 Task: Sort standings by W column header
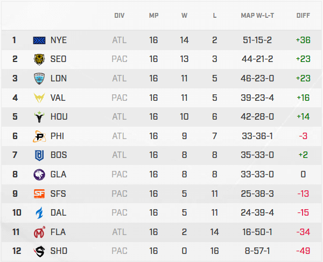point(185,16)
